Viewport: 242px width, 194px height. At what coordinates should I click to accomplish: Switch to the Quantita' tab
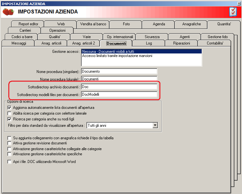(x=224, y=24)
